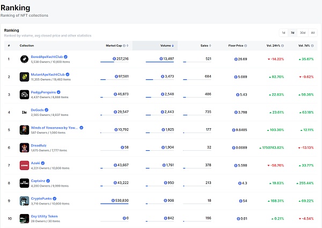Click the MutantApeYachtClub collection avatar

point(24,76)
